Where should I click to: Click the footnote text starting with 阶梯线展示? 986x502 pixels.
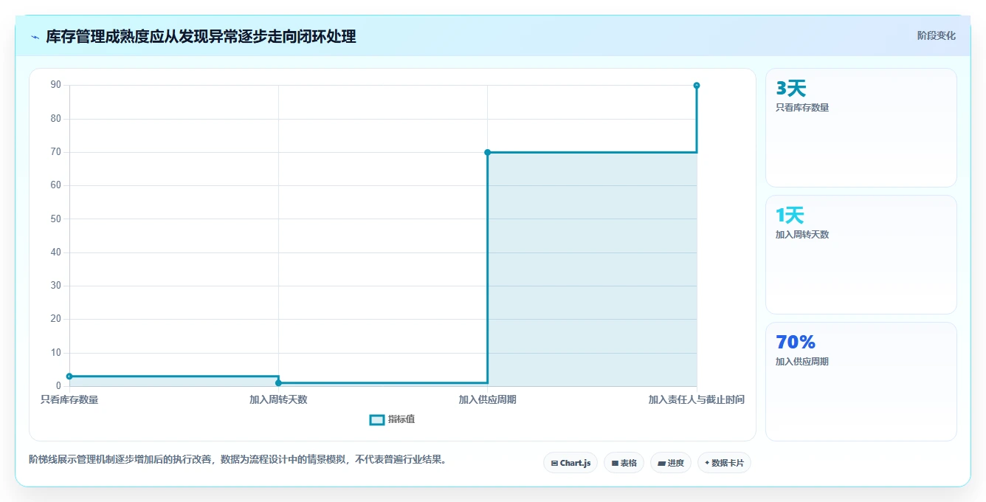pyautogui.click(x=238, y=459)
